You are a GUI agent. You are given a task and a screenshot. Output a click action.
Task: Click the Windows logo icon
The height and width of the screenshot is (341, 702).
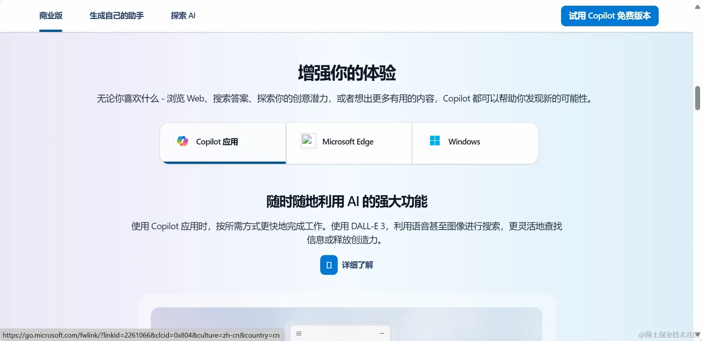(x=435, y=141)
